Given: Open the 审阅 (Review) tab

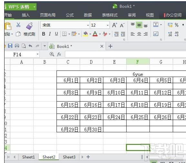Looking at the screenshot, I should [x=132, y=15].
